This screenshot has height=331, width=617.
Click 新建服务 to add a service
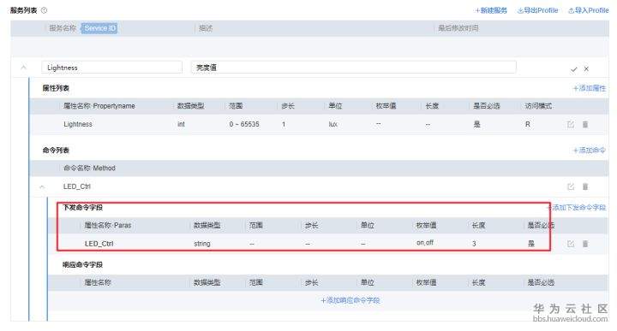click(491, 10)
